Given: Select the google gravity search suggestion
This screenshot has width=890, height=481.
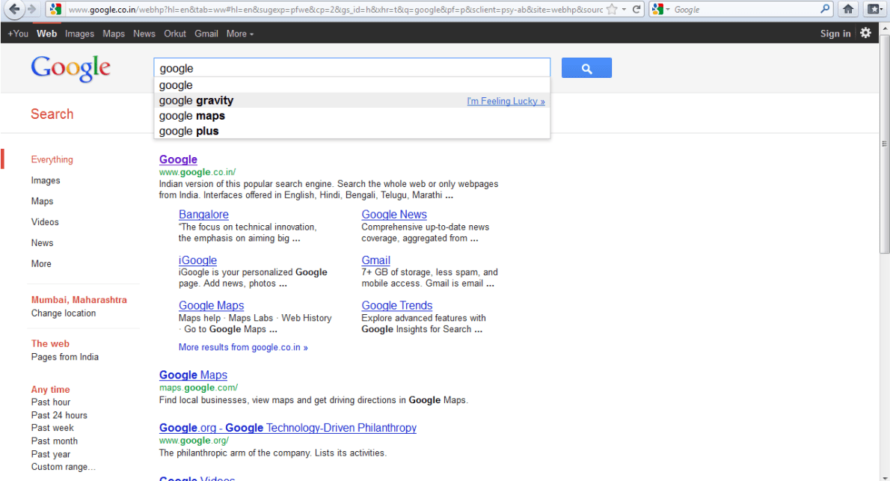Looking at the screenshot, I should pyautogui.click(x=196, y=100).
